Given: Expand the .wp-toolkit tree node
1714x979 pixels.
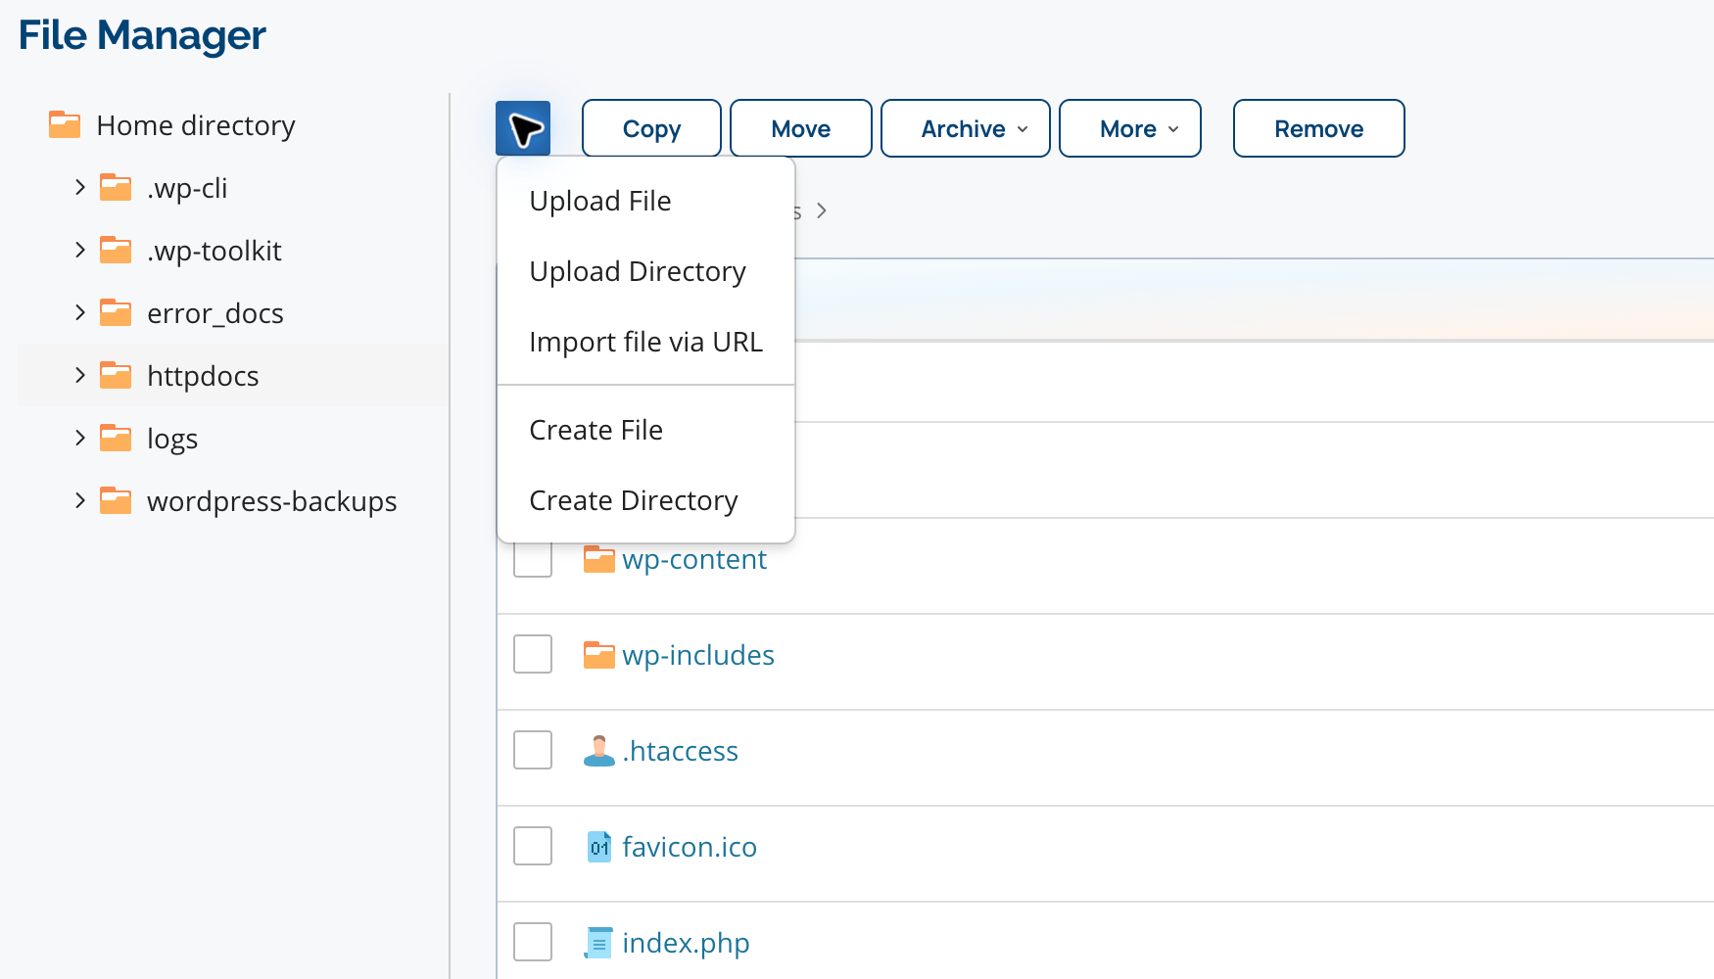Looking at the screenshot, I should click(80, 250).
